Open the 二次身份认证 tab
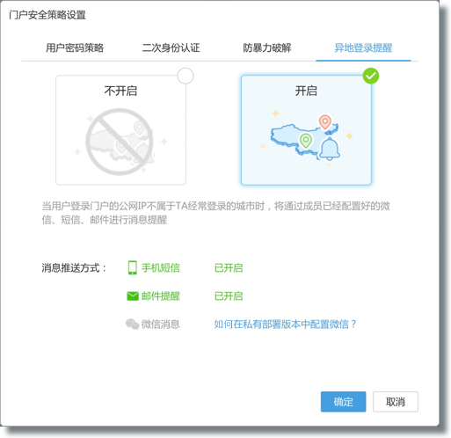The image size is (451, 438). click(x=171, y=47)
